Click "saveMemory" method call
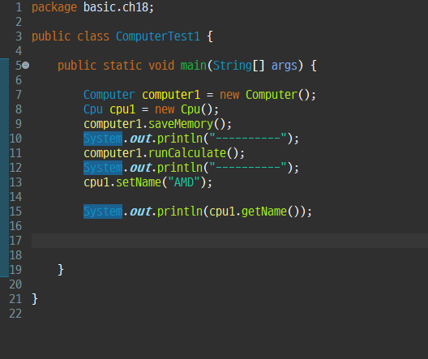The height and width of the screenshot is (359, 428). [x=181, y=124]
